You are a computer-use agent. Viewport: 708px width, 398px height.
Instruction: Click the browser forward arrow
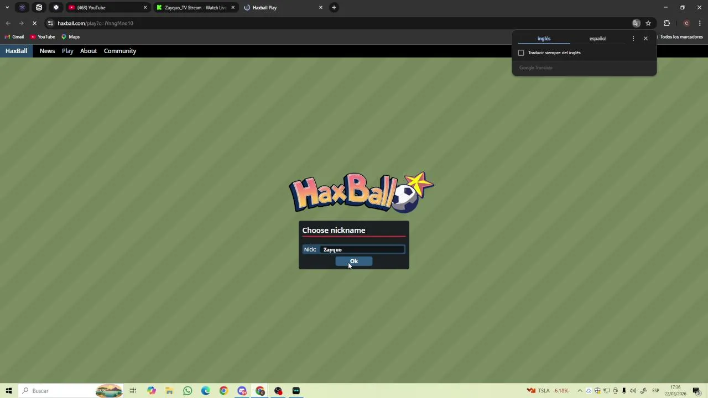click(x=21, y=23)
